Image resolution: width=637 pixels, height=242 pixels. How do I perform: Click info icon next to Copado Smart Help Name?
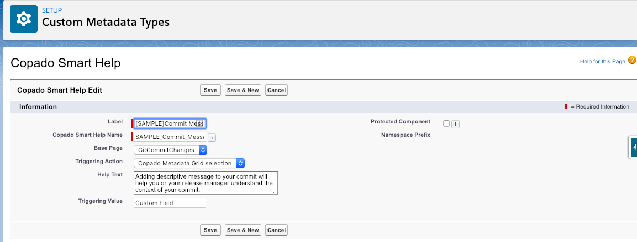click(212, 137)
